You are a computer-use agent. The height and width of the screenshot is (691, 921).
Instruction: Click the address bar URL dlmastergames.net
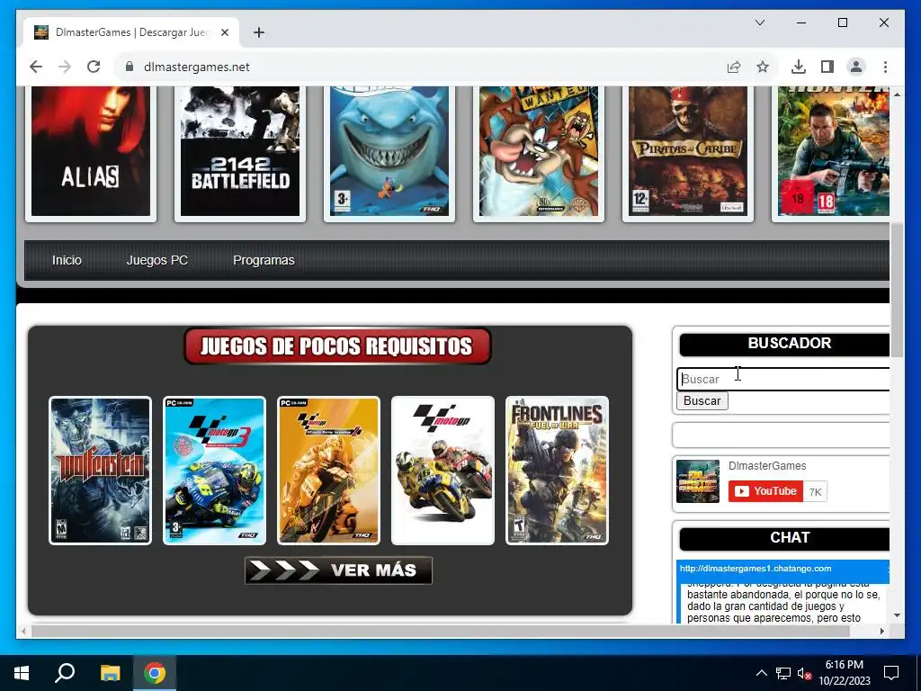(197, 67)
